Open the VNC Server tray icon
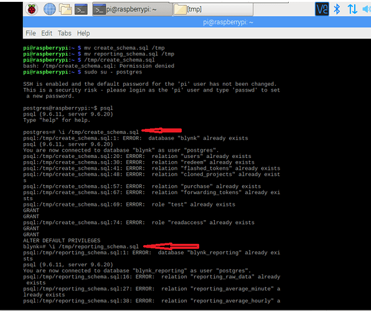This screenshot has height=311, width=371. [x=322, y=9]
